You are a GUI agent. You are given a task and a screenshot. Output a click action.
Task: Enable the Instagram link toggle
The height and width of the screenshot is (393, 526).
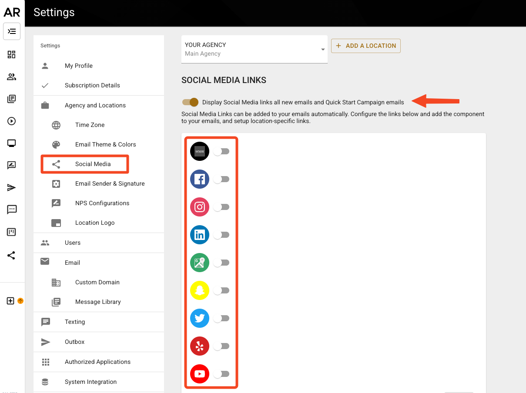point(221,207)
